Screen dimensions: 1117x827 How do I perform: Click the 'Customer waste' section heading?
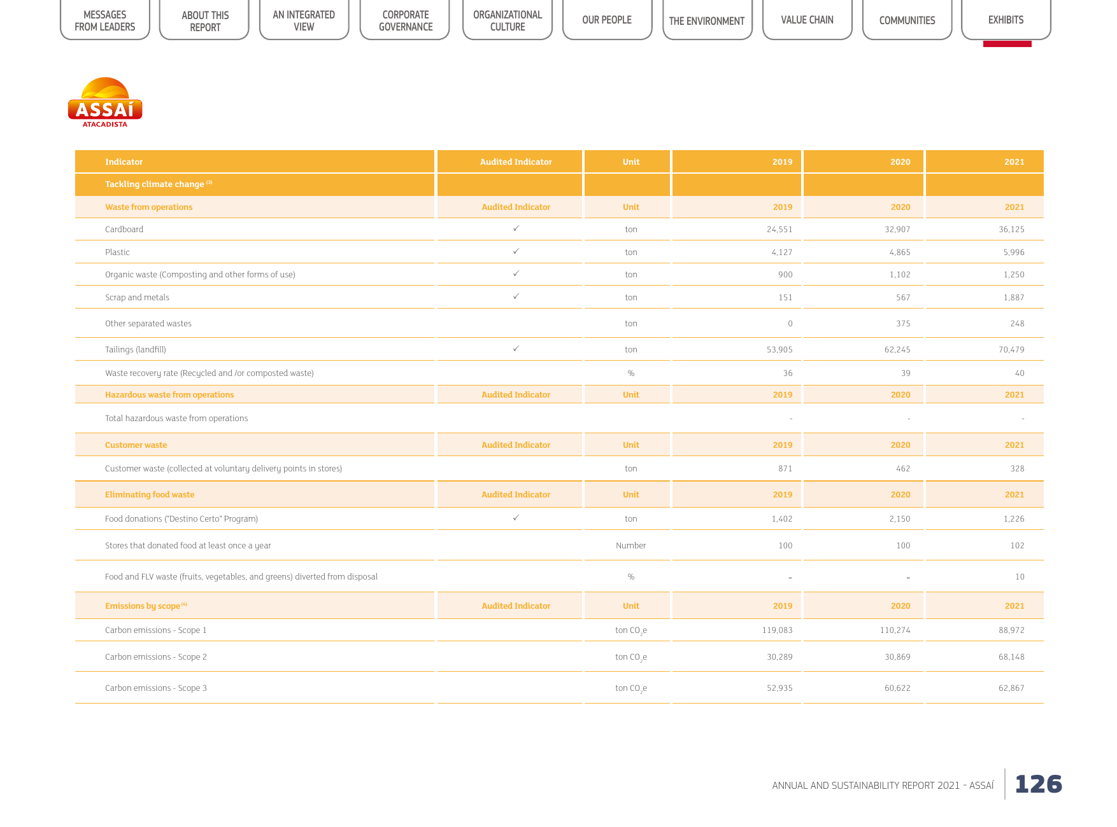click(136, 445)
